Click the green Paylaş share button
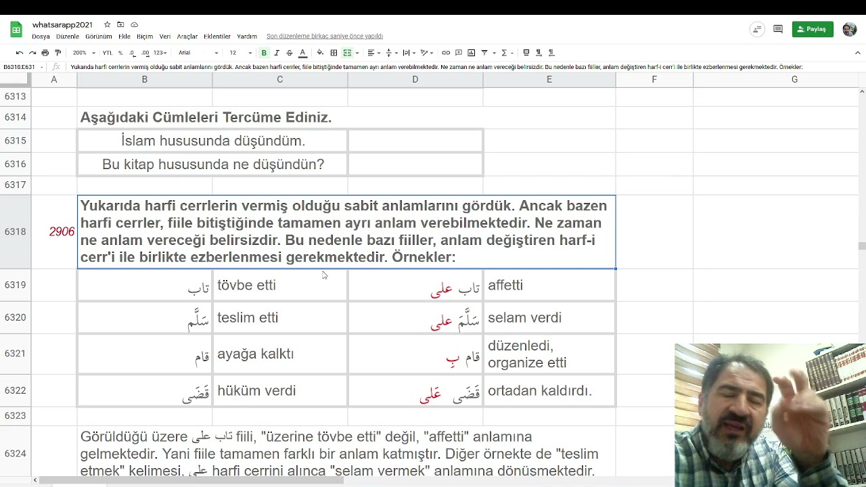 [813, 29]
